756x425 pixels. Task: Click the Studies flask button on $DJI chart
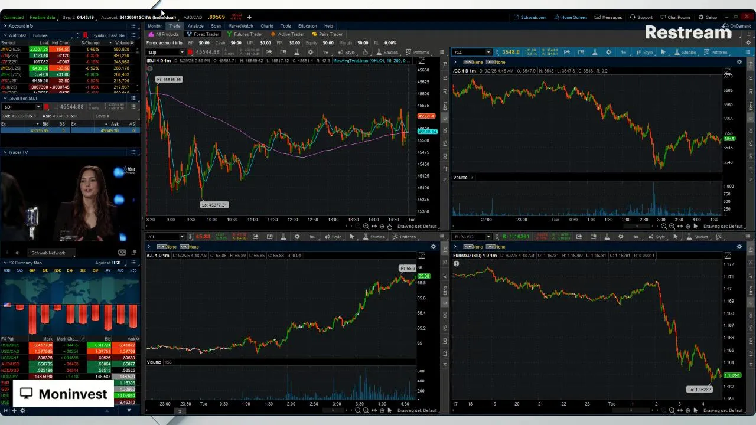click(387, 52)
